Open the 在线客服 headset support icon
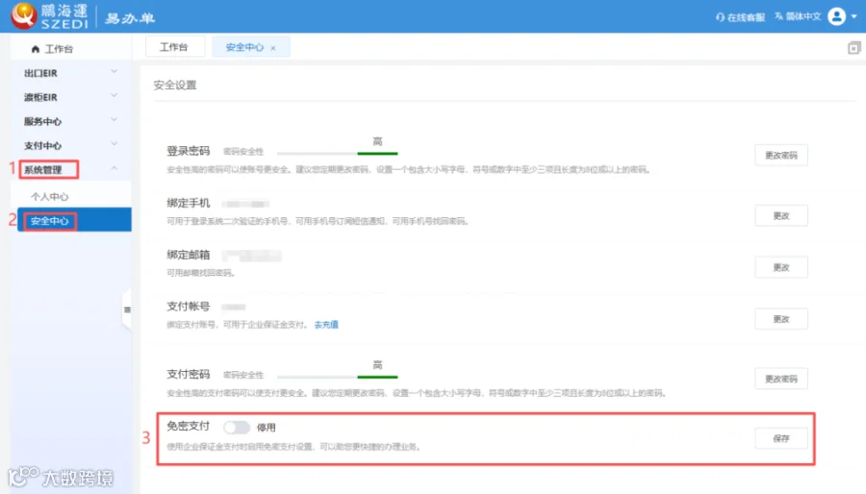The width and height of the screenshot is (866, 494). click(720, 17)
